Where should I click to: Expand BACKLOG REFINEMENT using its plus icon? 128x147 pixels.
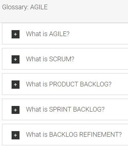click(x=16, y=135)
